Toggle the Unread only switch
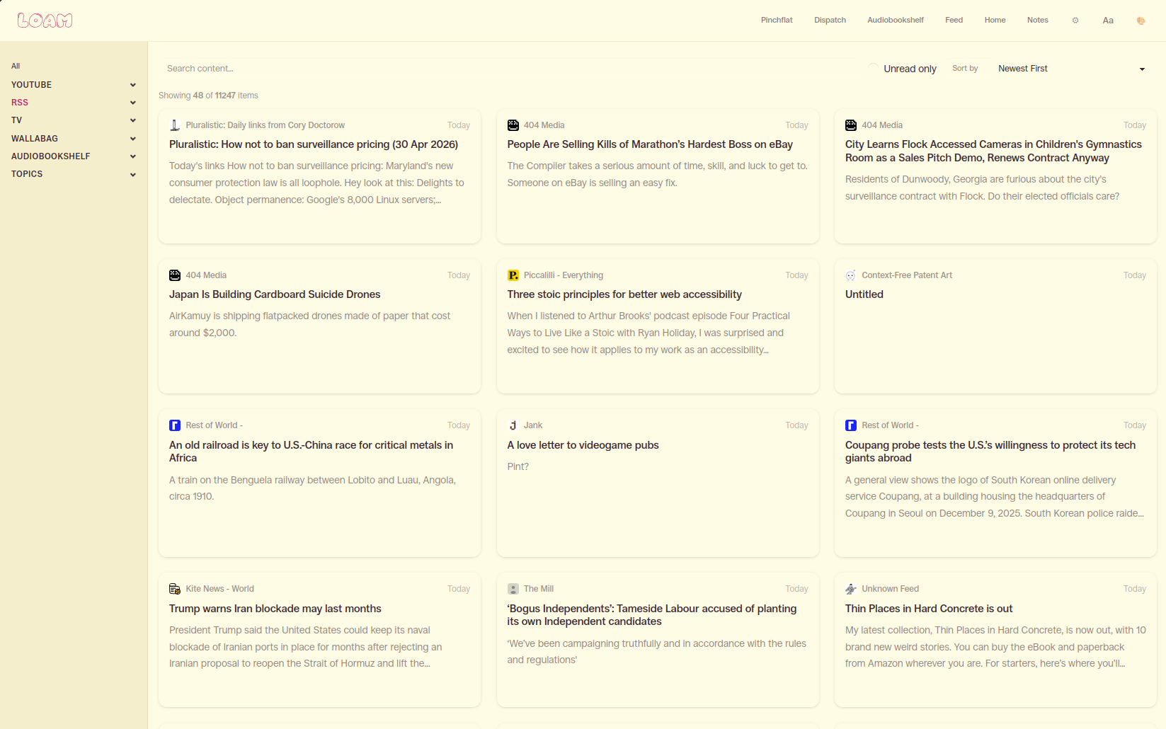Viewport: 1166px width, 729px height. [x=874, y=69]
